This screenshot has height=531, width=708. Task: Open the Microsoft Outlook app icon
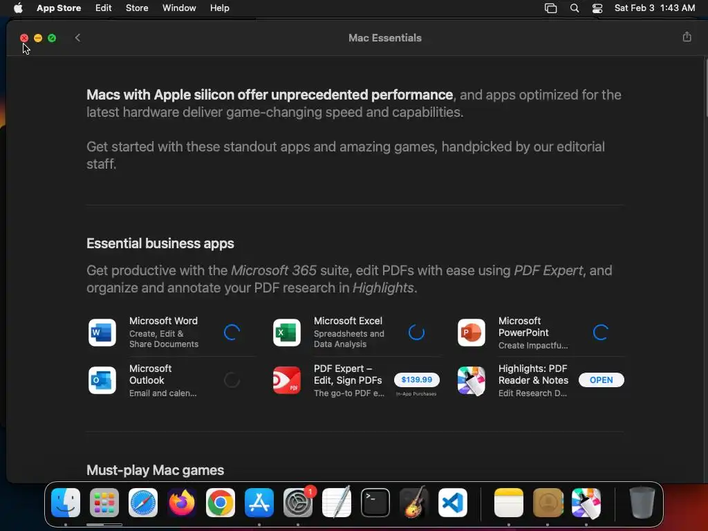(102, 380)
